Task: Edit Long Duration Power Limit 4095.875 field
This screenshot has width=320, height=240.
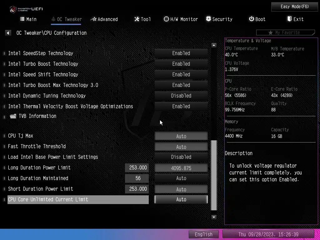Action: pyautogui.click(x=181, y=168)
